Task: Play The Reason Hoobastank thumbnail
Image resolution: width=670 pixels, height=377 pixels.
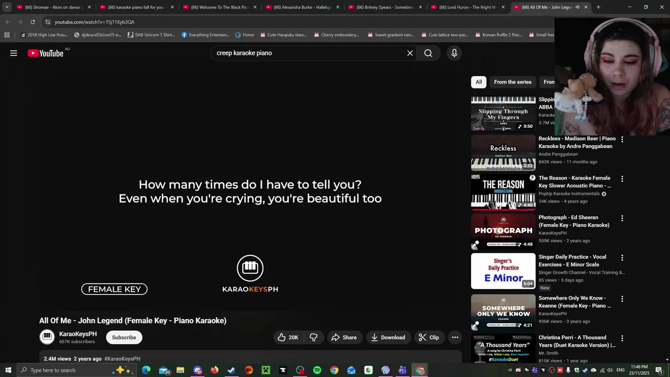Action: coord(503,192)
